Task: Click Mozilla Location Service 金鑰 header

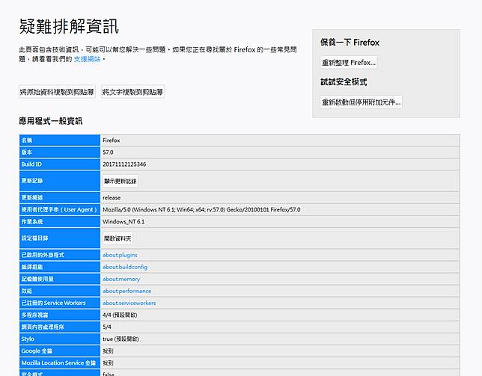Action: click(60, 363)
